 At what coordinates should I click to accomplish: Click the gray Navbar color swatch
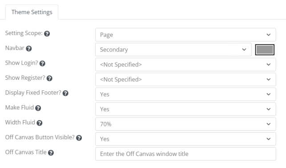pyautogui.click(x=265, y=50)
